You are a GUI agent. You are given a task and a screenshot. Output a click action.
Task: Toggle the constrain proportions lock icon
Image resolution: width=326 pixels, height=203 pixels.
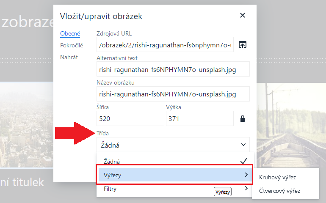point(243,119)
